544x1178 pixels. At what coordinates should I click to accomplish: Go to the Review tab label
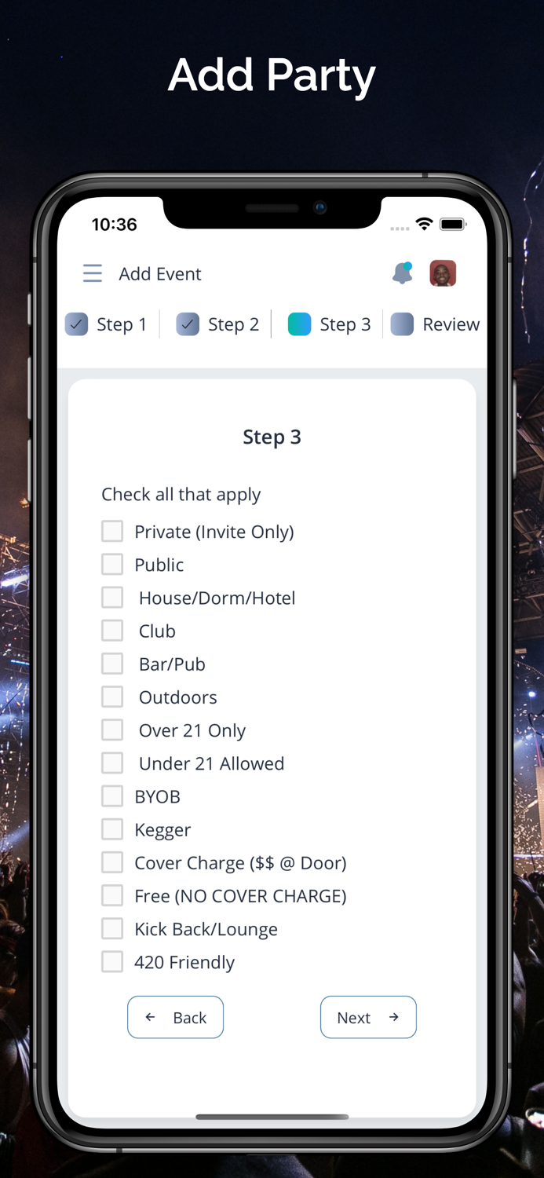(x=451, y=324)
